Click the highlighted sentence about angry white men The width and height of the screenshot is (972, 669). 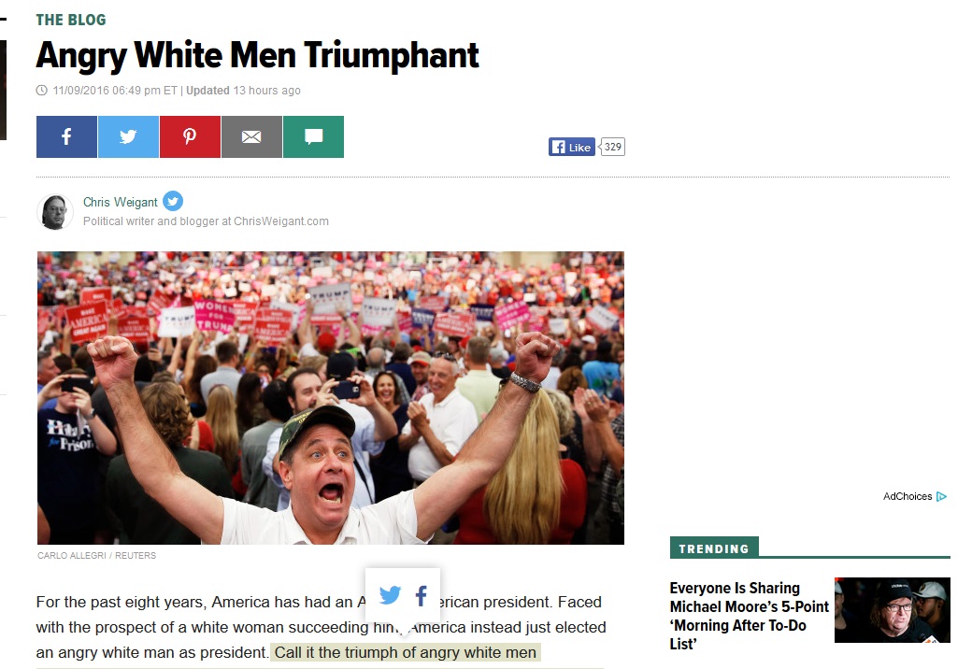(x=406, y=652)
